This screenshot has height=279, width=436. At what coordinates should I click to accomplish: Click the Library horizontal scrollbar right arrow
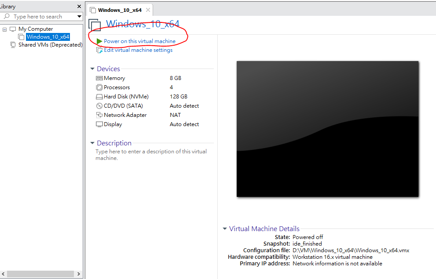click(x=79, y=274)
